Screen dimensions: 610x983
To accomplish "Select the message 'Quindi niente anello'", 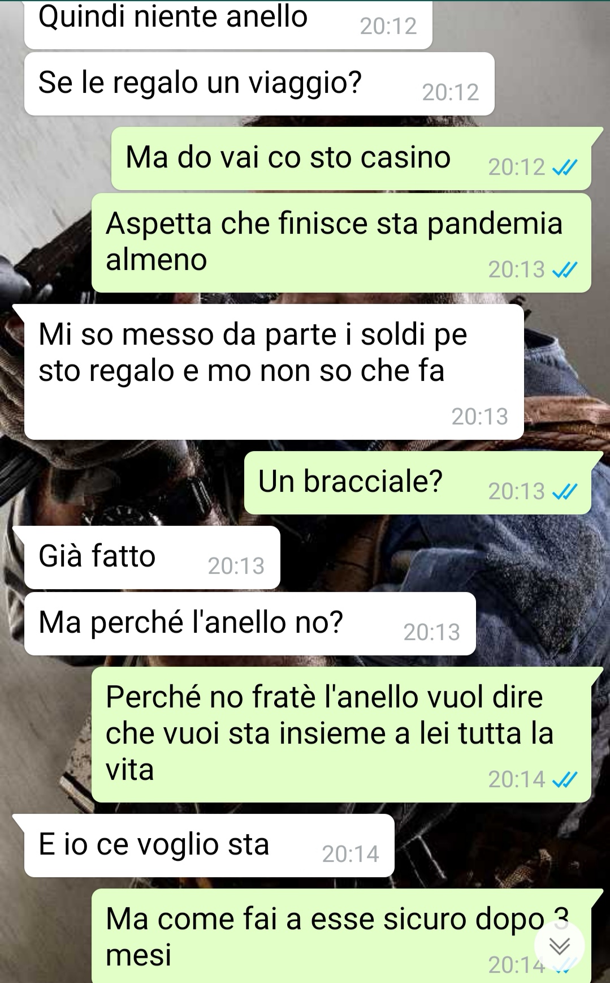I will click(x=228, y=24).
